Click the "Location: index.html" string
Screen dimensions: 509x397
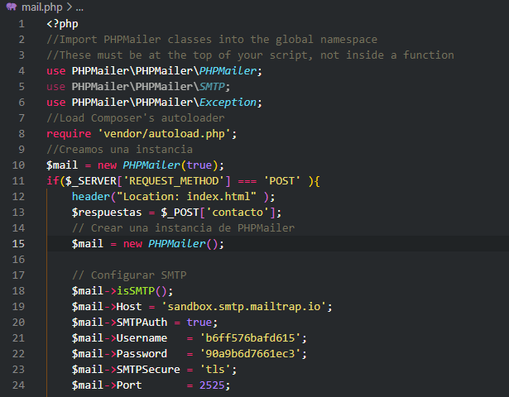pos(187,197)
